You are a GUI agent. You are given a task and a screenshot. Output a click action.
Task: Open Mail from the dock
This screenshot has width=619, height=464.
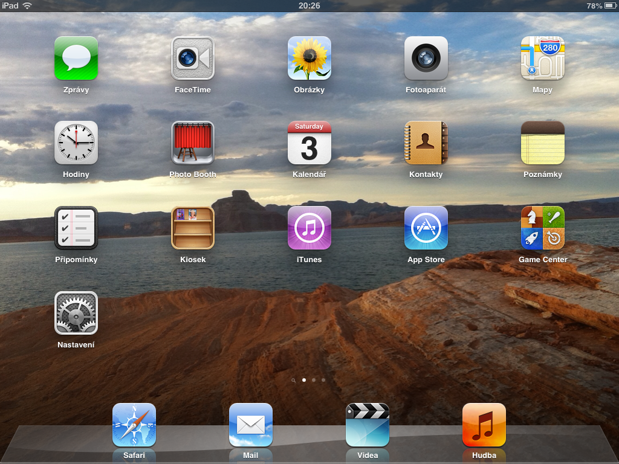(250, 425)
